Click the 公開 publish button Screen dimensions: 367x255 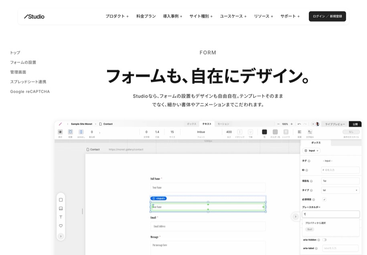click(x=355, y=124)
